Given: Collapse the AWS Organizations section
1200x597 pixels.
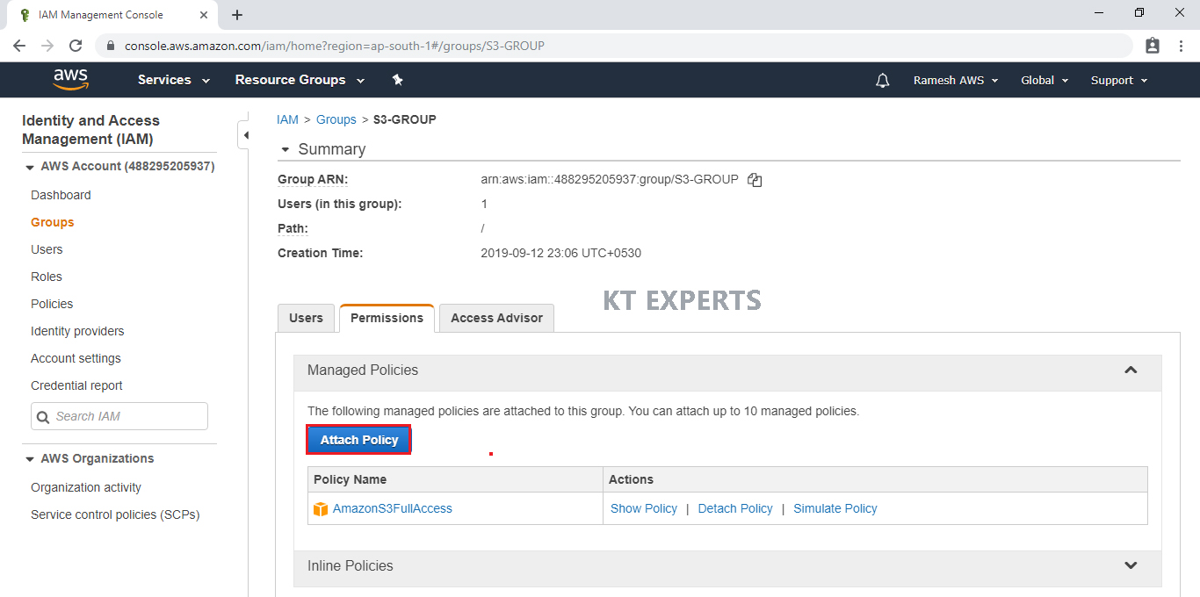Looking at the screenshot, I should pos(30,459).
